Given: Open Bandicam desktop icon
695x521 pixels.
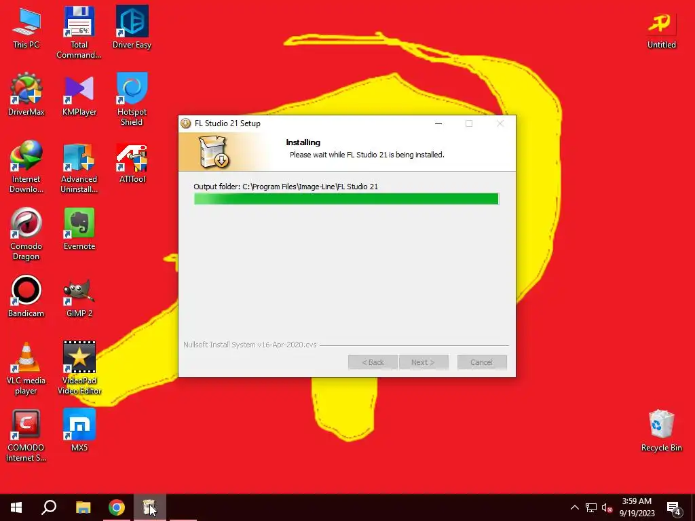Looking at the screenshot, I should coord(26,296).
